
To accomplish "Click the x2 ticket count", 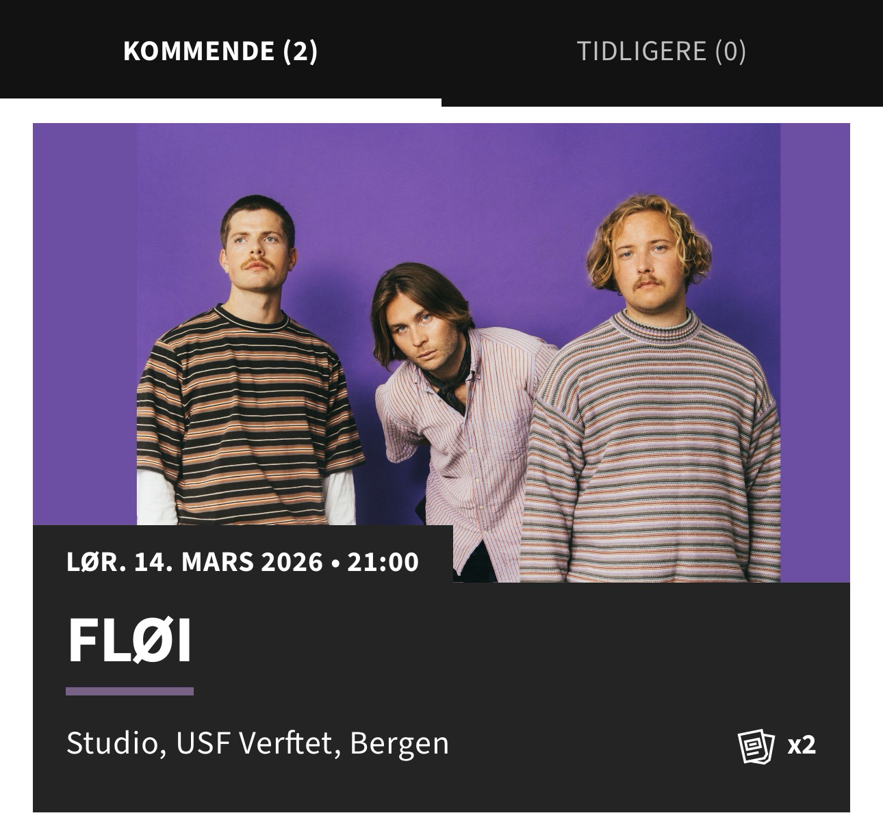I will (x=802, y=745).
